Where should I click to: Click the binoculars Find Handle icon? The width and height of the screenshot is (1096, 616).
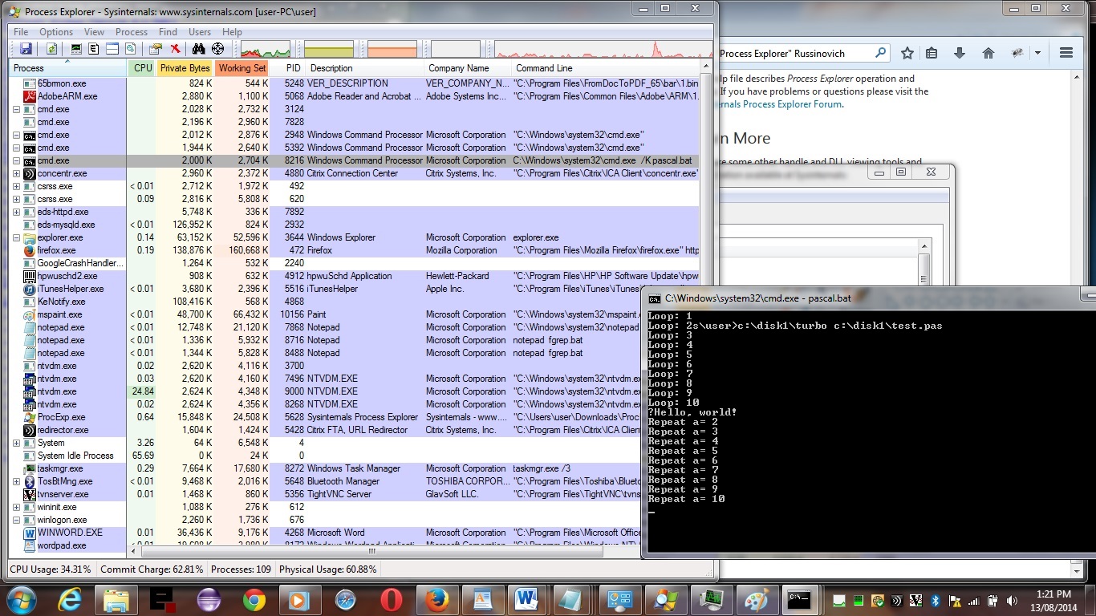click(x=199, y=49)
